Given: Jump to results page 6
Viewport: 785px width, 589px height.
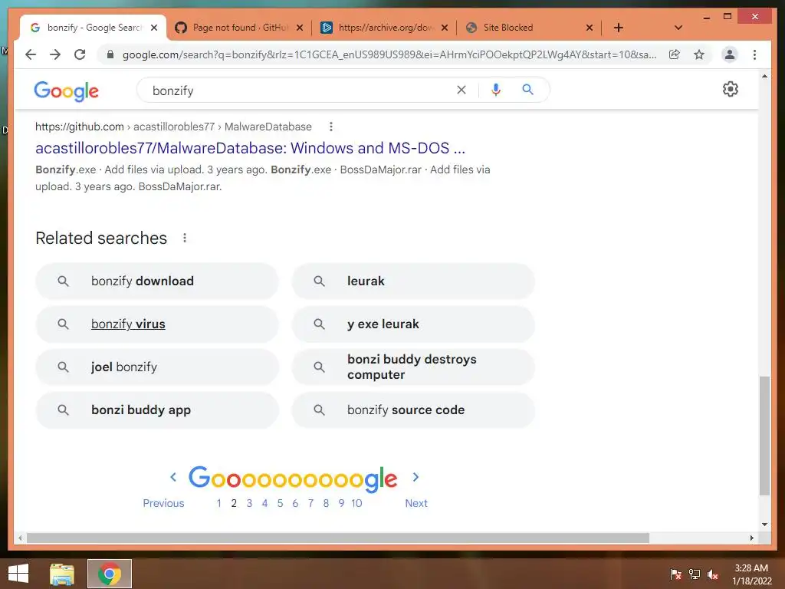Looking at the screenshot, I should pyautogui.click(x=295, y=503).
